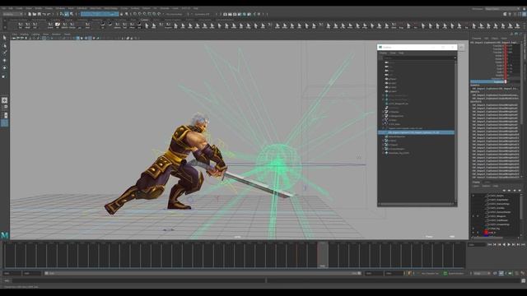
Task: Select by object type mode icon
Action: [67, 14]
